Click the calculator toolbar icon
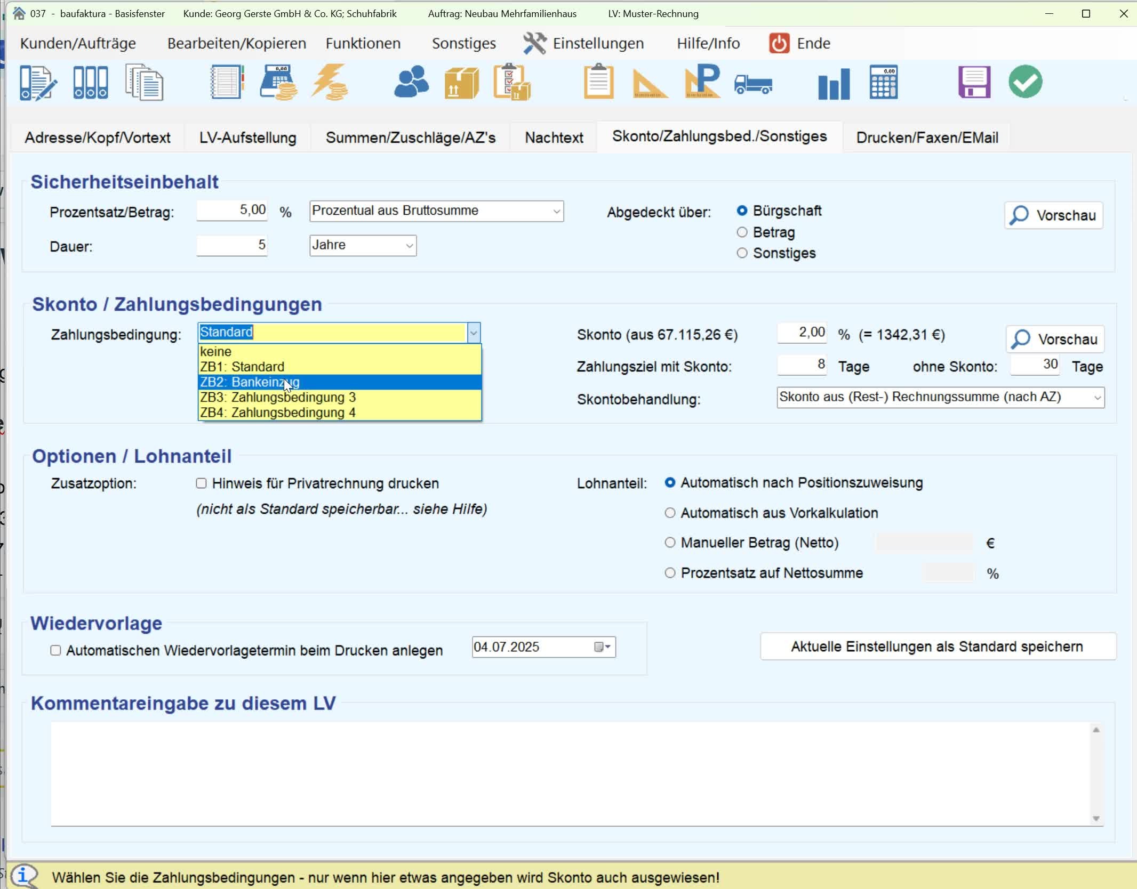The width and height of the screenshot is (1137, 889). pyautogui.click(x=883, y=83)
